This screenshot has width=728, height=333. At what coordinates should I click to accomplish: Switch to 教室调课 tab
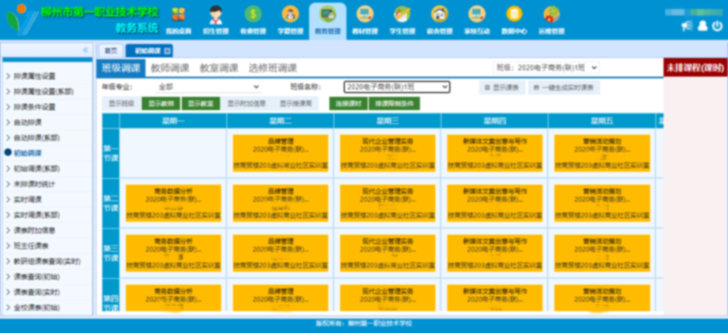[219, 68]
